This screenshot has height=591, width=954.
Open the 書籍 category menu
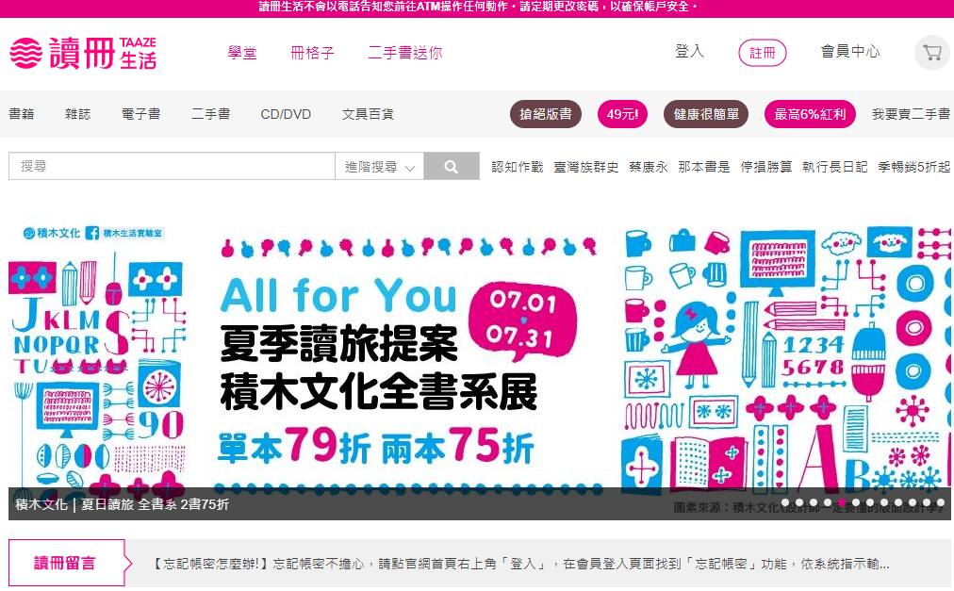click(22, 114)
